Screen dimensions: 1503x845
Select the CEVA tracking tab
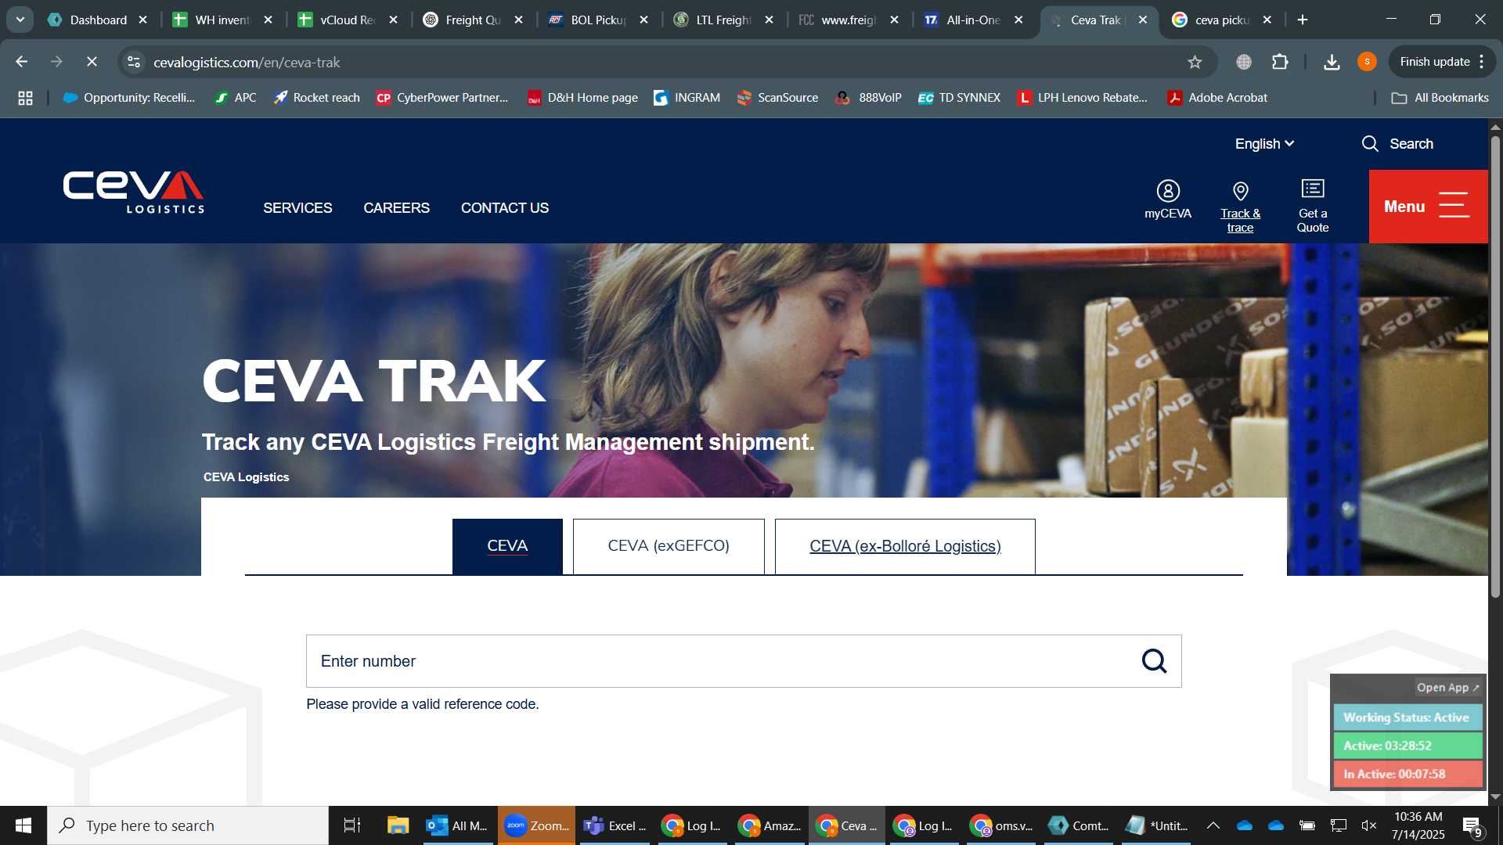tap(507, 546)
